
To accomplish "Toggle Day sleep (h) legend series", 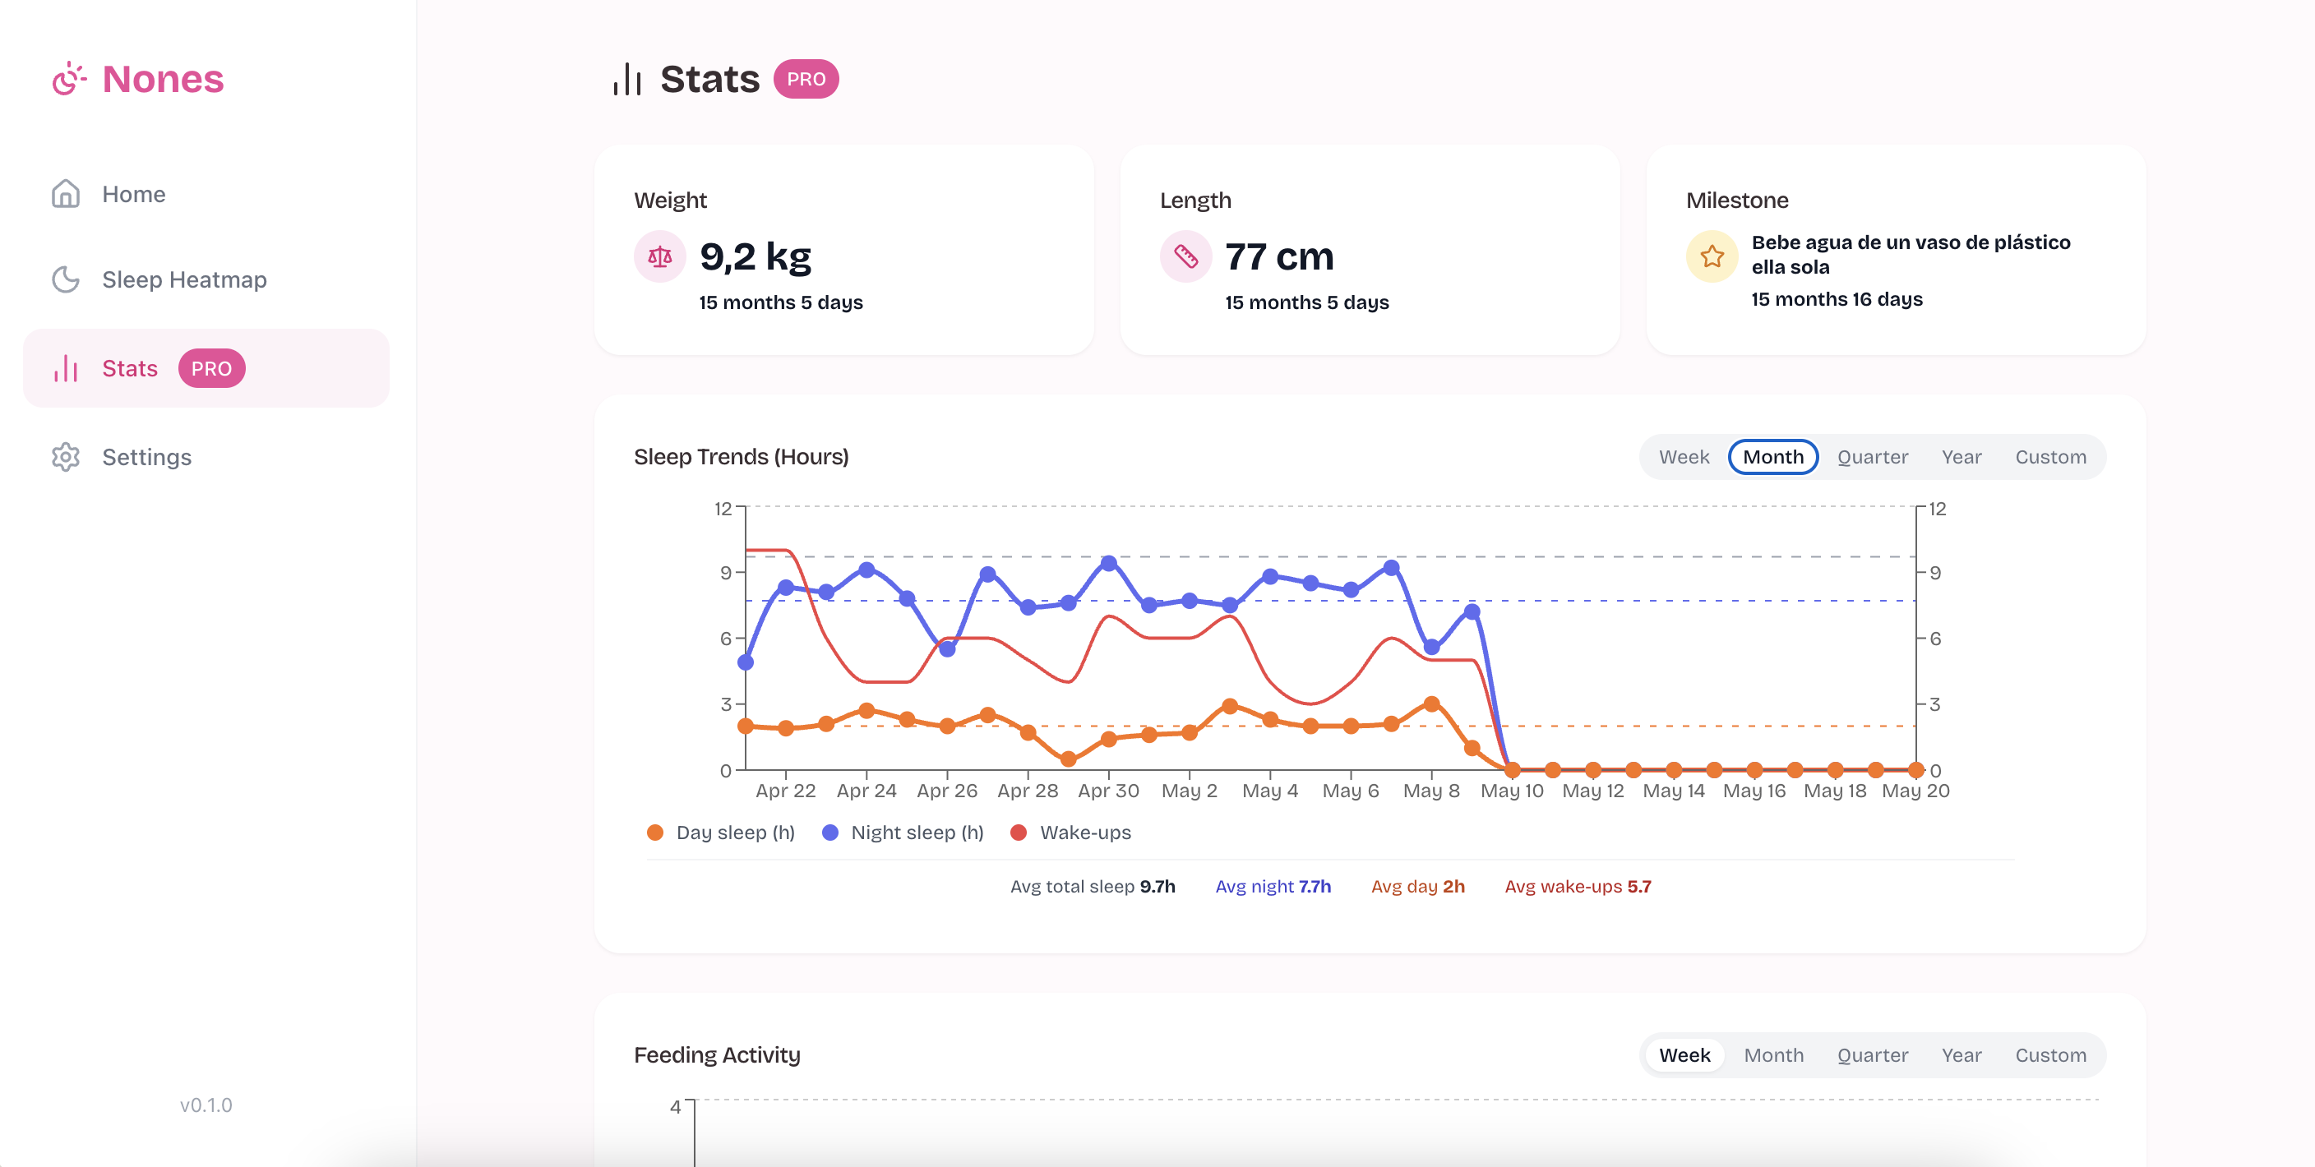I will [x=721, y=833].
